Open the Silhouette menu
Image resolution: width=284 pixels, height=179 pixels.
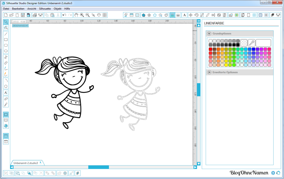(x=45, y=9)
